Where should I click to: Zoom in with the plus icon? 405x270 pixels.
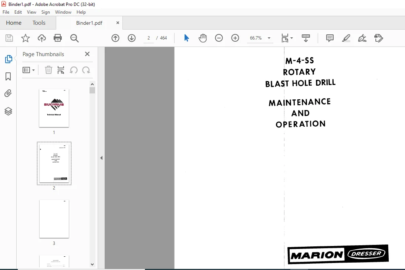pyautogui.click(x=235, y=38)
